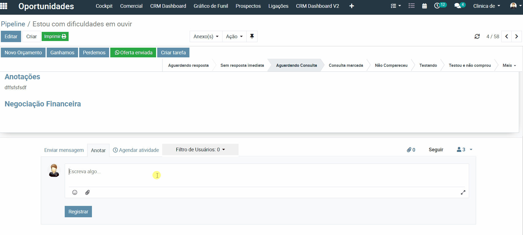Image resolution: width=523 pixels, height=235 pixels.
Task: Expand the Anexo(s) dropdown
Action: tap(206, 37)
